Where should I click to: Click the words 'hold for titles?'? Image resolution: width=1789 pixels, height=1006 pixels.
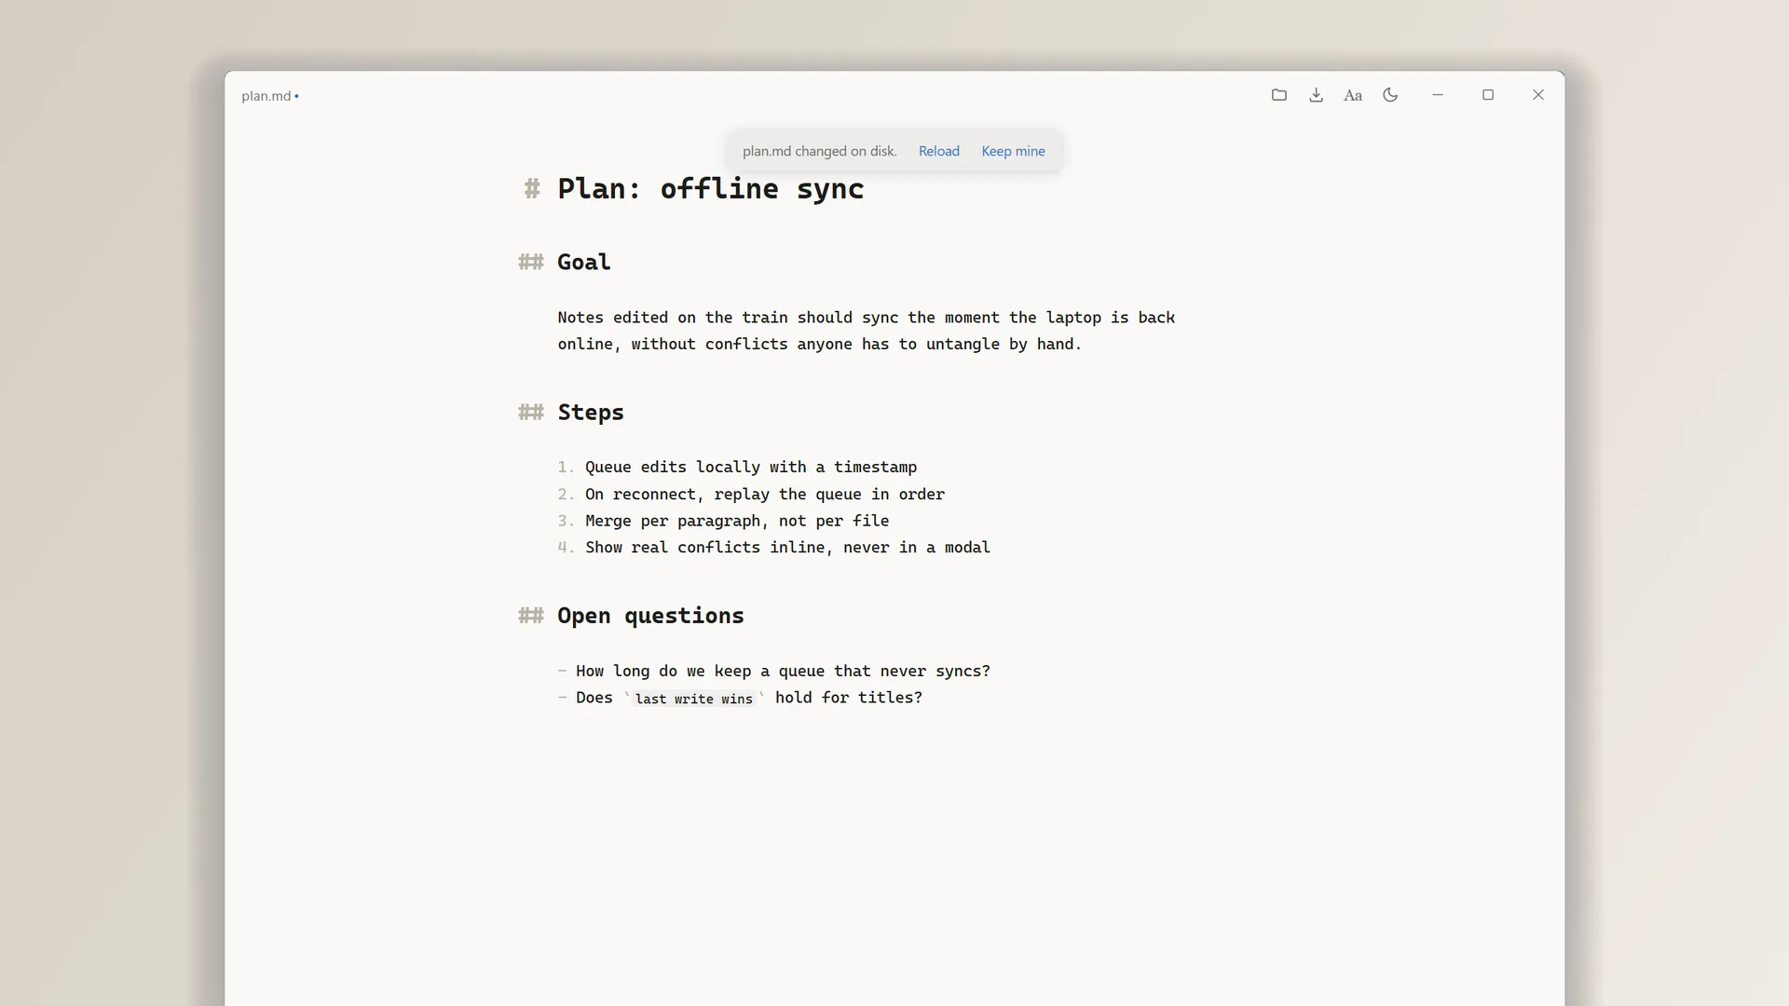849,698
